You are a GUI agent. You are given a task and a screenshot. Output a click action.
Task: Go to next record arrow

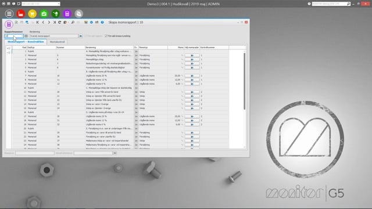(49, 22)
